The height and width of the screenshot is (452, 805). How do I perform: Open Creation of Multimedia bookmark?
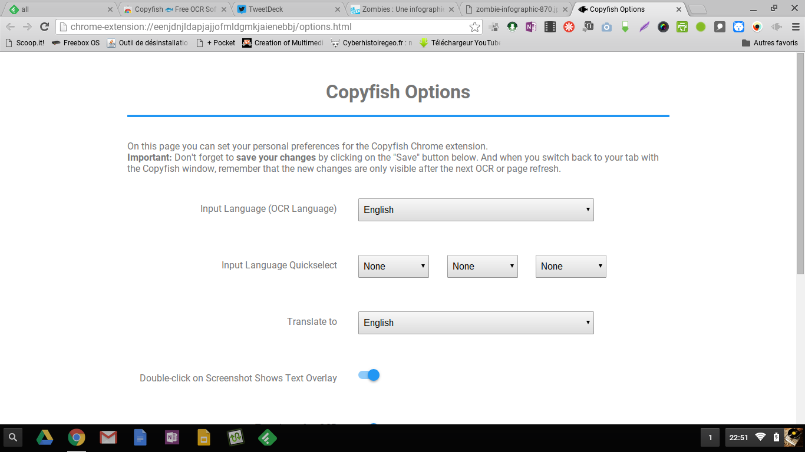(283, 43)
